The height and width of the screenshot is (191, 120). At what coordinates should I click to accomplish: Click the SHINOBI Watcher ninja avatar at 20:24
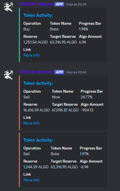point(9,7)
